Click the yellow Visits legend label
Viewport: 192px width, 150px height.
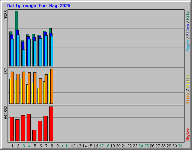coord(188,81)
